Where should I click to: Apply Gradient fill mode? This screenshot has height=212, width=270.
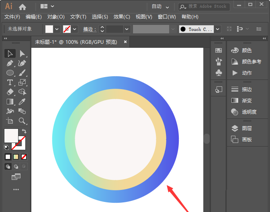pos(16,157)
